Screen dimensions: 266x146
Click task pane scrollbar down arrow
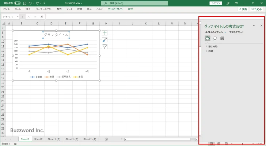200,135
